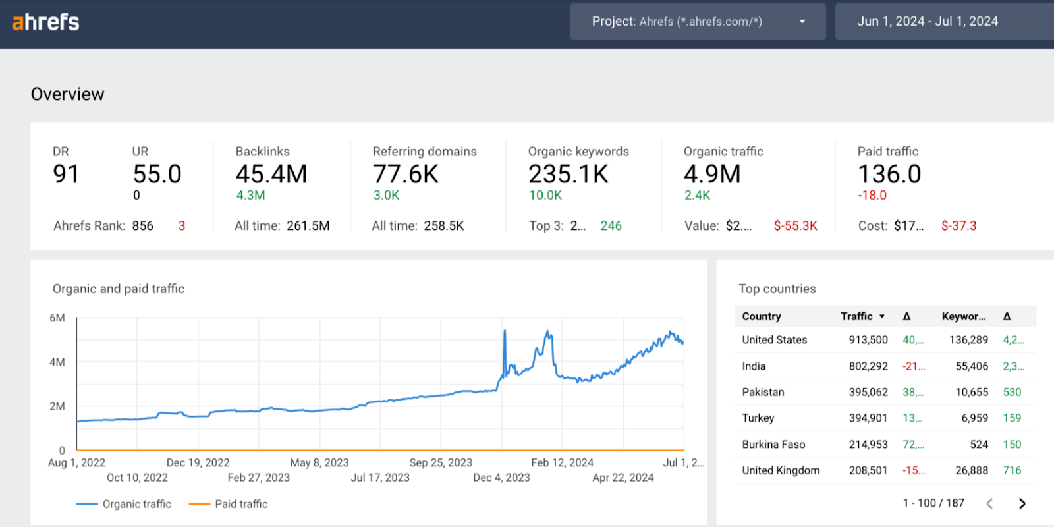Image resolution: width=1054 pixels, height=527 pixels.
Task: Sort by the Country column header
Action: [x=762, y=316]
